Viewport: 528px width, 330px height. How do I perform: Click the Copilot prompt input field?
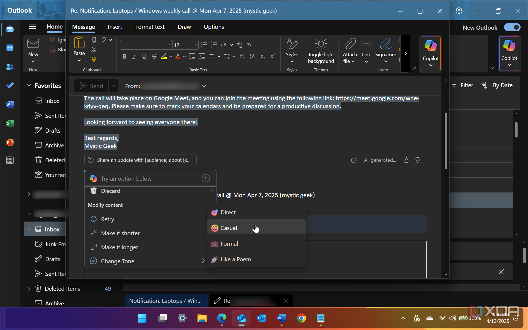coord(148,178)
